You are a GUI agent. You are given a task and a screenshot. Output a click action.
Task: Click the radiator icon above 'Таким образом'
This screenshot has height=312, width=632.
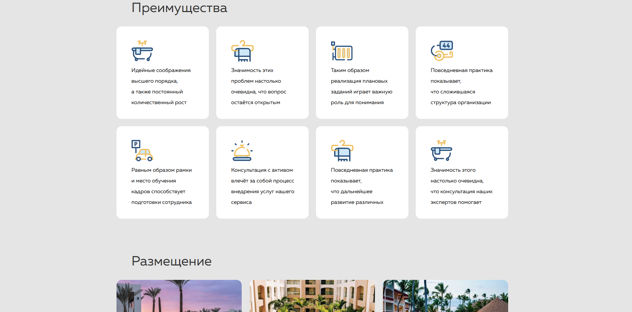pos(341,50)
